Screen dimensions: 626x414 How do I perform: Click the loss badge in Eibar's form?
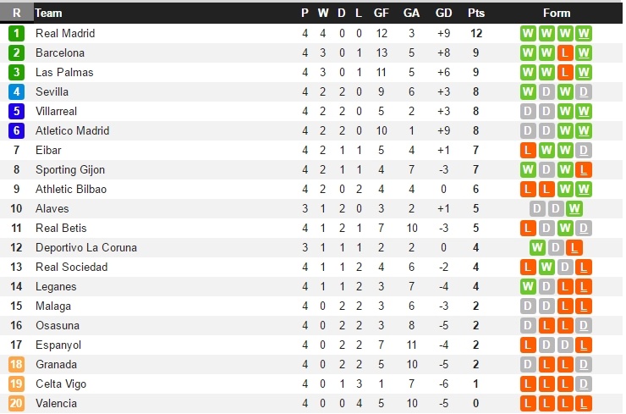coord(528,151)
